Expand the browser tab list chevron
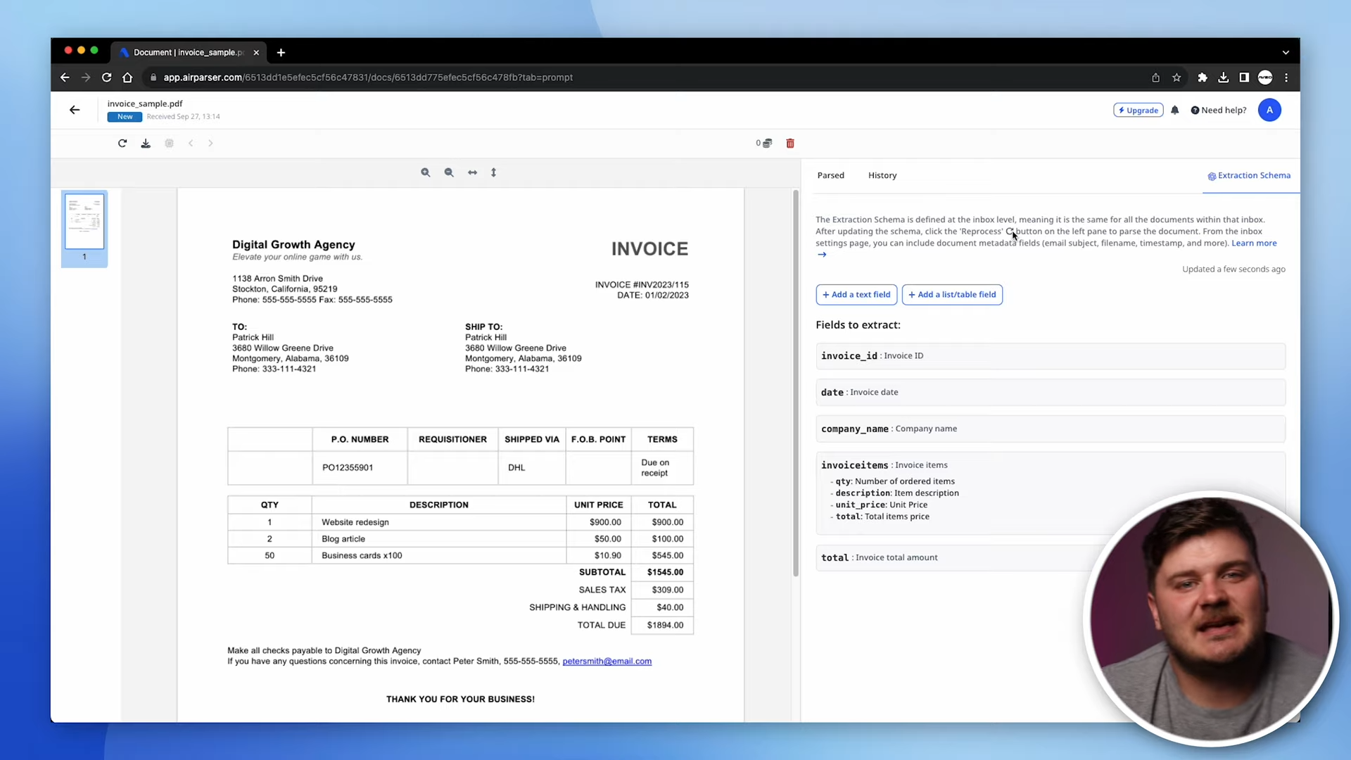The width and height of the screenshot is (1351, 760). tap(1286, 53)
